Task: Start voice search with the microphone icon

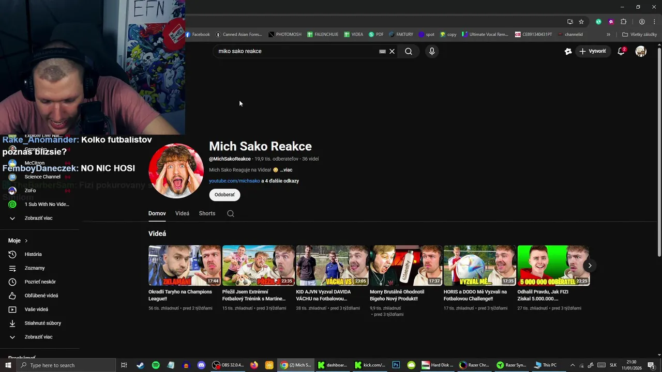Action: [x=432, y=51]
